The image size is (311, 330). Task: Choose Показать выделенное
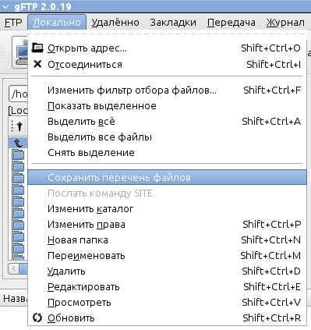coord(167,106)
